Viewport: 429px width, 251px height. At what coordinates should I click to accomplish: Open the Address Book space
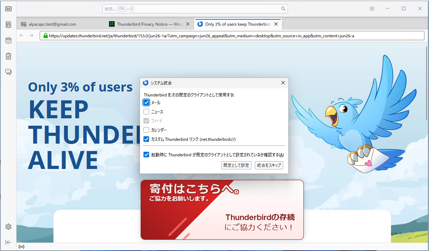click(x=8, y=25)
